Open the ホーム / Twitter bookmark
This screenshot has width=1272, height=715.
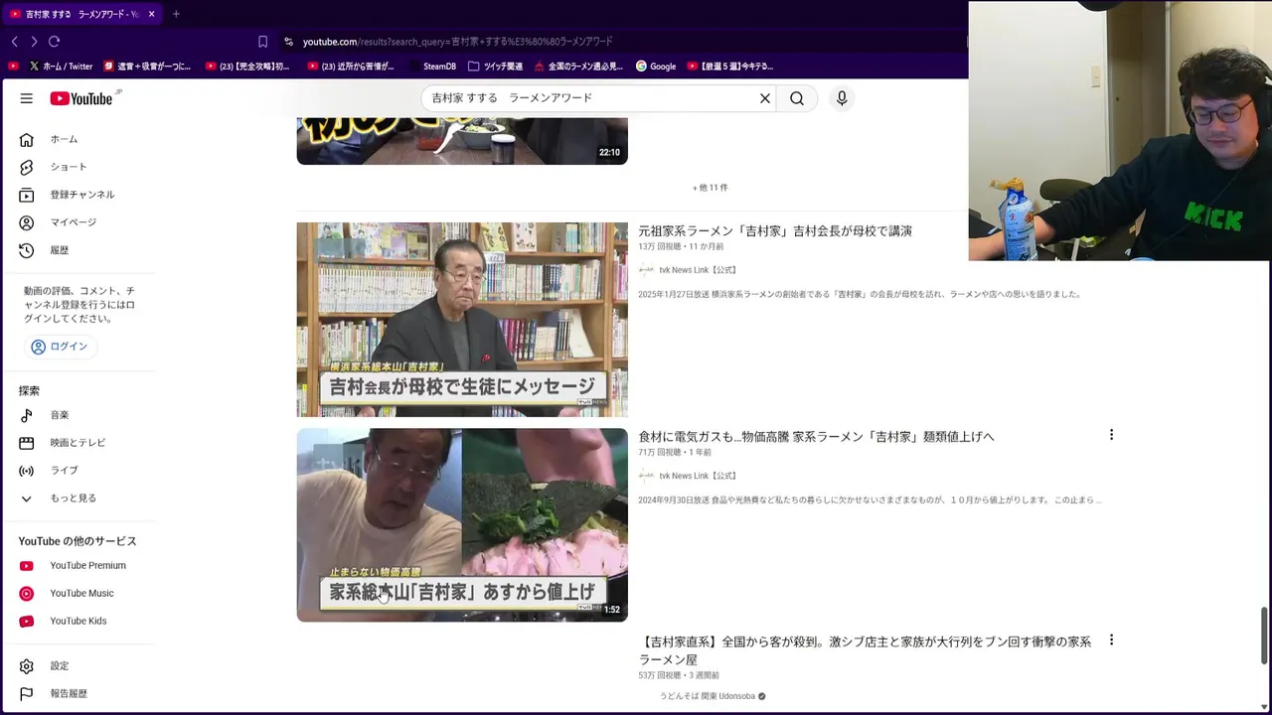pyautogui.click(x=61, y=67)
